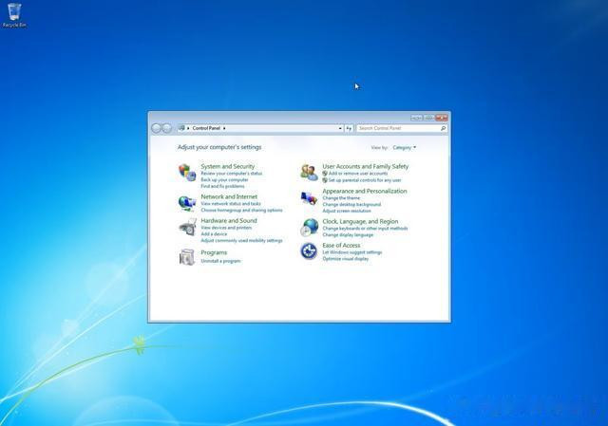Open the Programs heading link

click(x=214, y=253)
